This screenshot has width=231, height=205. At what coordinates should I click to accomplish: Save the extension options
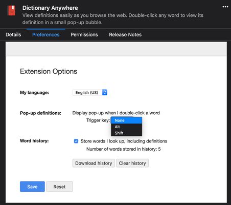click(32, 187)
